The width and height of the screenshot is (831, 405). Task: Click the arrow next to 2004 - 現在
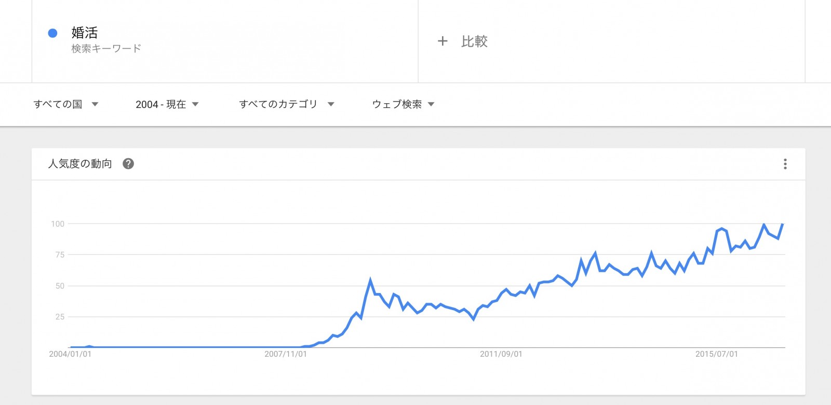pyautogui.click(x=195, y=104)
